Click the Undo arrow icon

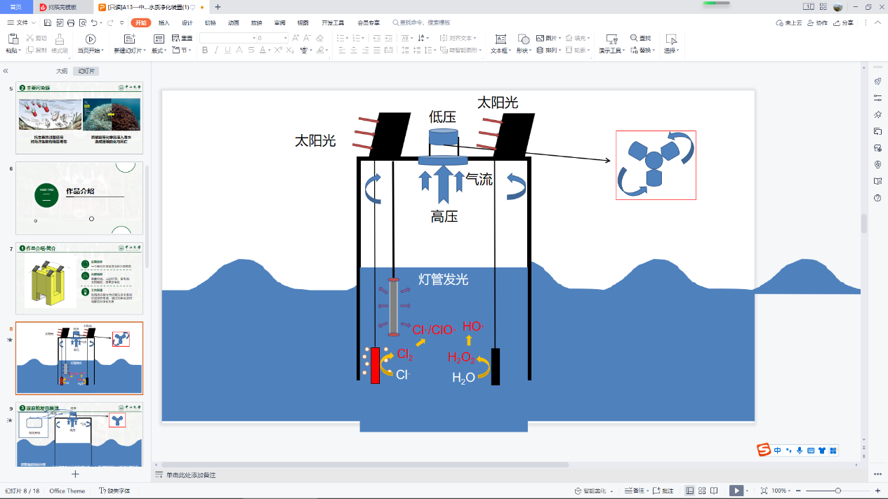(95, 23)
